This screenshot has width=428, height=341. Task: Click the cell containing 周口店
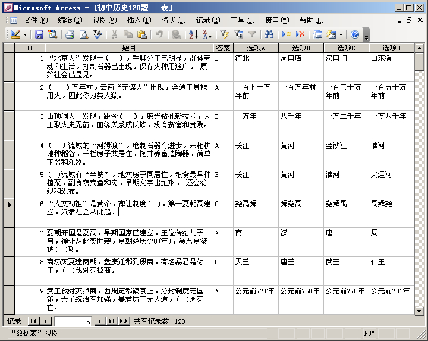click(x=301, y=67)
